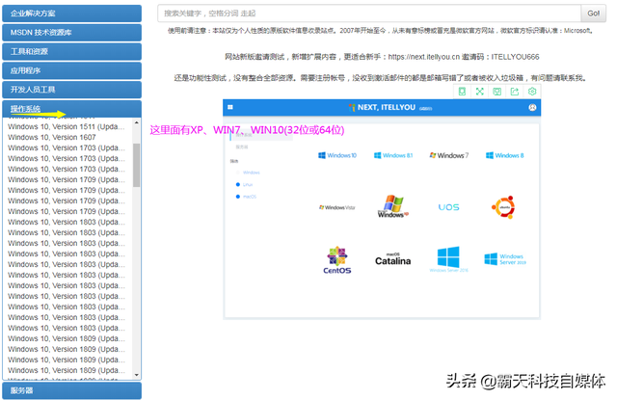The width and height of the screenshot is (617, 400).
Task: Expand the 应用程序 sidebar section
Action: point(71,70)
